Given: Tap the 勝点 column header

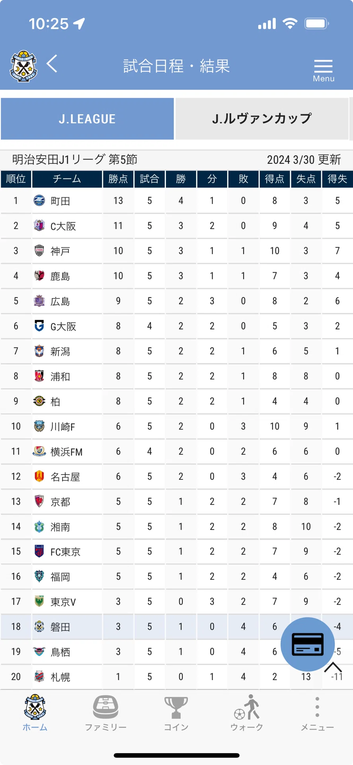Looking at the screenshot, I should click(x=118, y=179).
